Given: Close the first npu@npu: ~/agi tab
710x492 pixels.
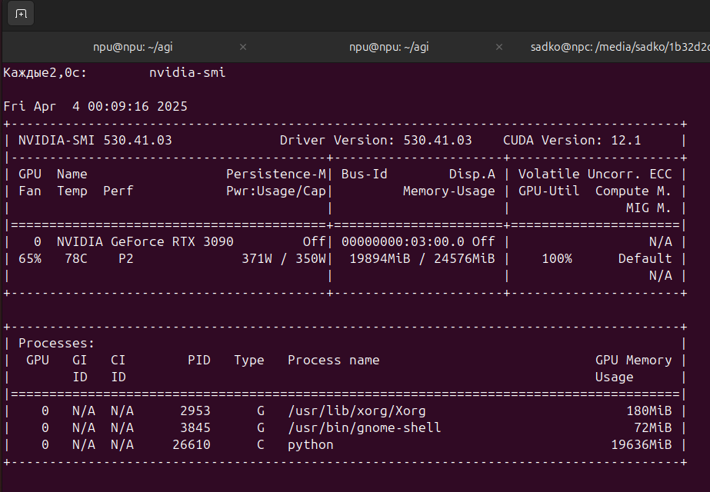Looking at the screenshot, I should [243, 47].
